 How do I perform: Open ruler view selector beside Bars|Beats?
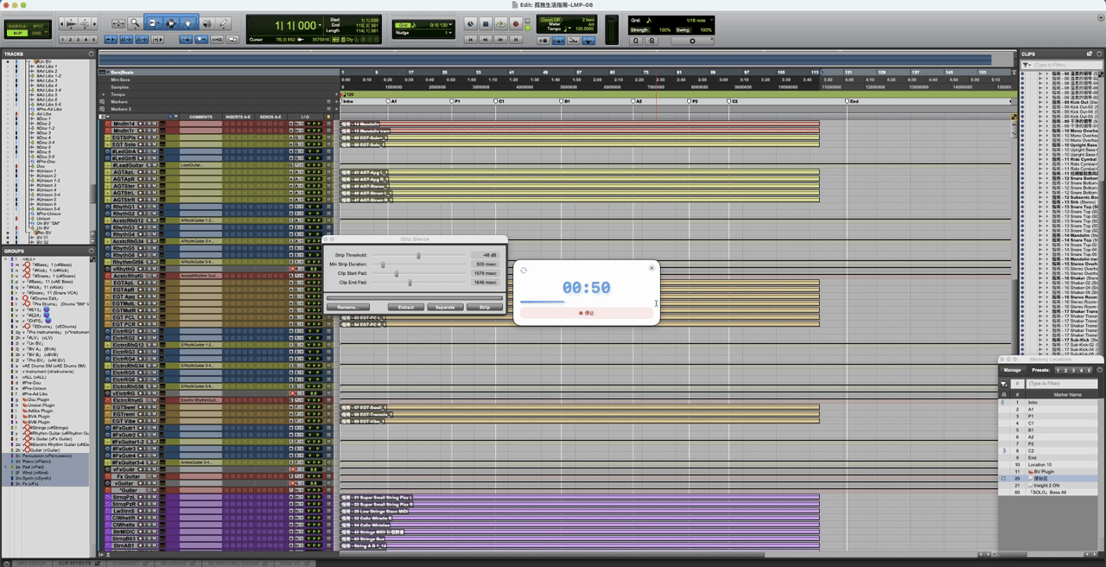102,73
